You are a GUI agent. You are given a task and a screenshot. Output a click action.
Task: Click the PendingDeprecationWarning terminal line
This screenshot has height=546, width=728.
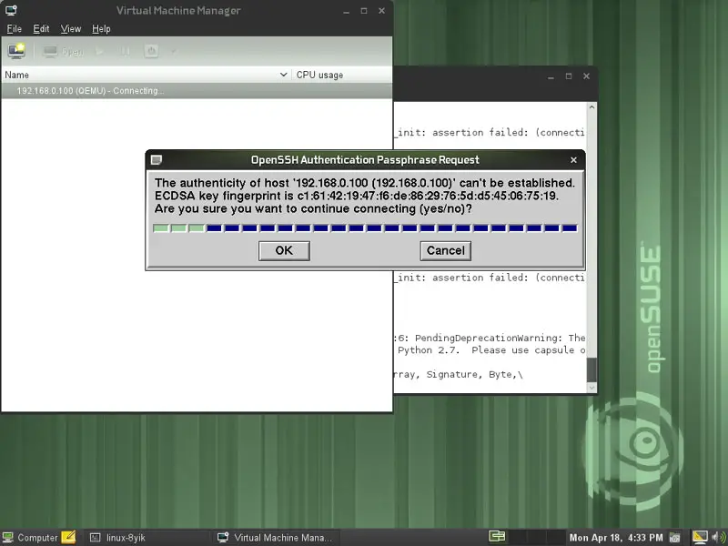pyautogui.click(x=490, y=338)
